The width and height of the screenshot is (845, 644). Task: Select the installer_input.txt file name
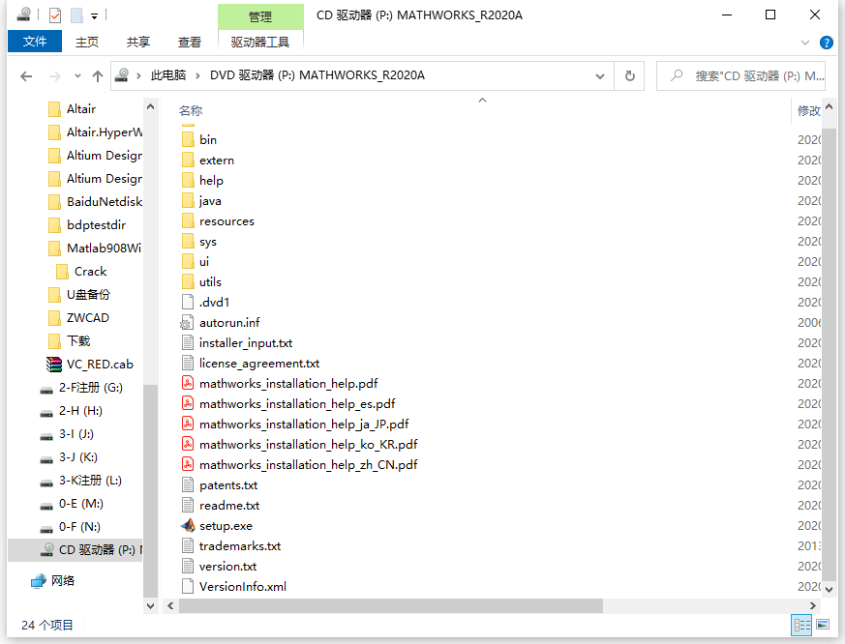pyautogui.click(x=246, y=343)
